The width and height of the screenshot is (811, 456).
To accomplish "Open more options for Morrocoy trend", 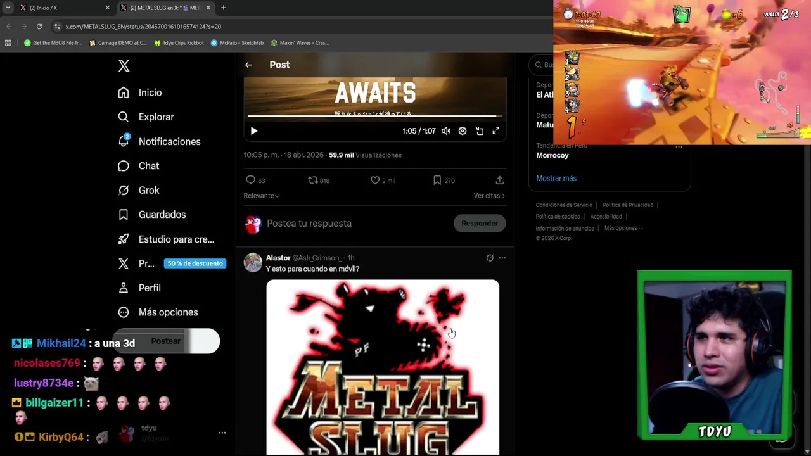I will pyautogui.click(x=679, y=147).
